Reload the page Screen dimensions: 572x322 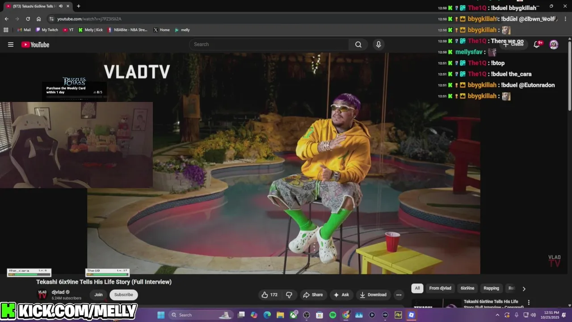(28, 19)
